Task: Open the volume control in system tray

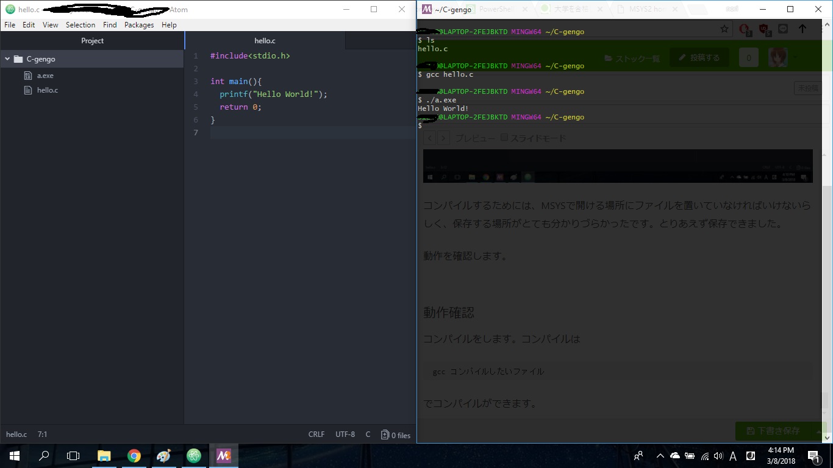Action: tap(718, 456)
